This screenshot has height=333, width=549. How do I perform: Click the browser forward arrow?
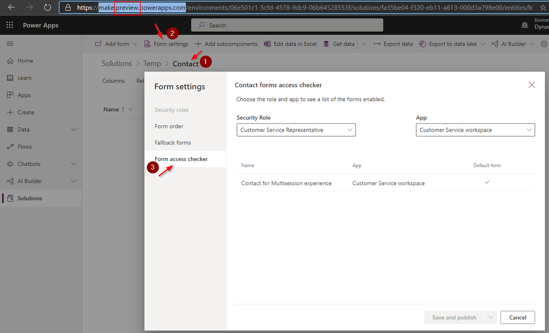click(29, 7)
